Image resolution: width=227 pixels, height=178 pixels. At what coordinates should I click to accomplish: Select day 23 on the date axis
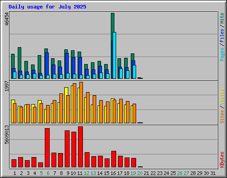tap(160, 173)
